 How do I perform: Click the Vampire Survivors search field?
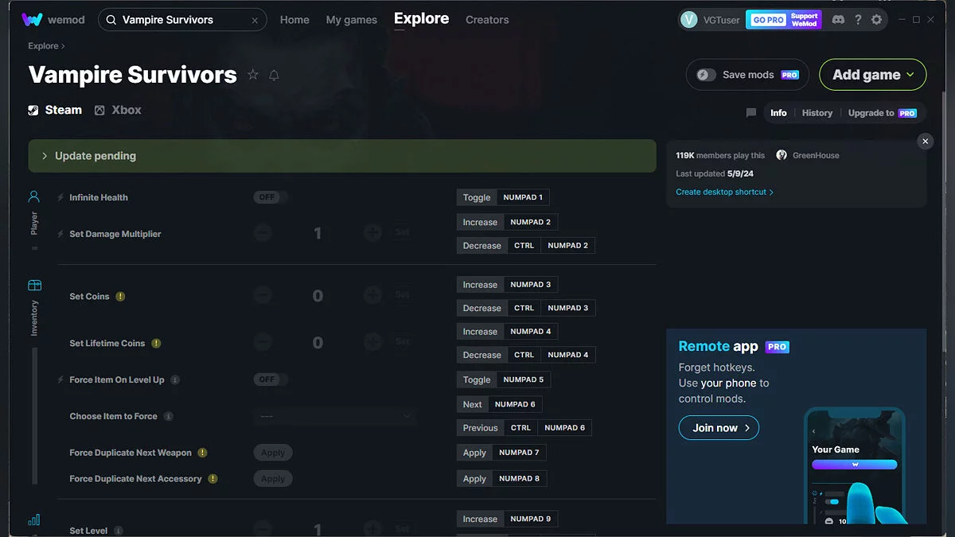183,20
